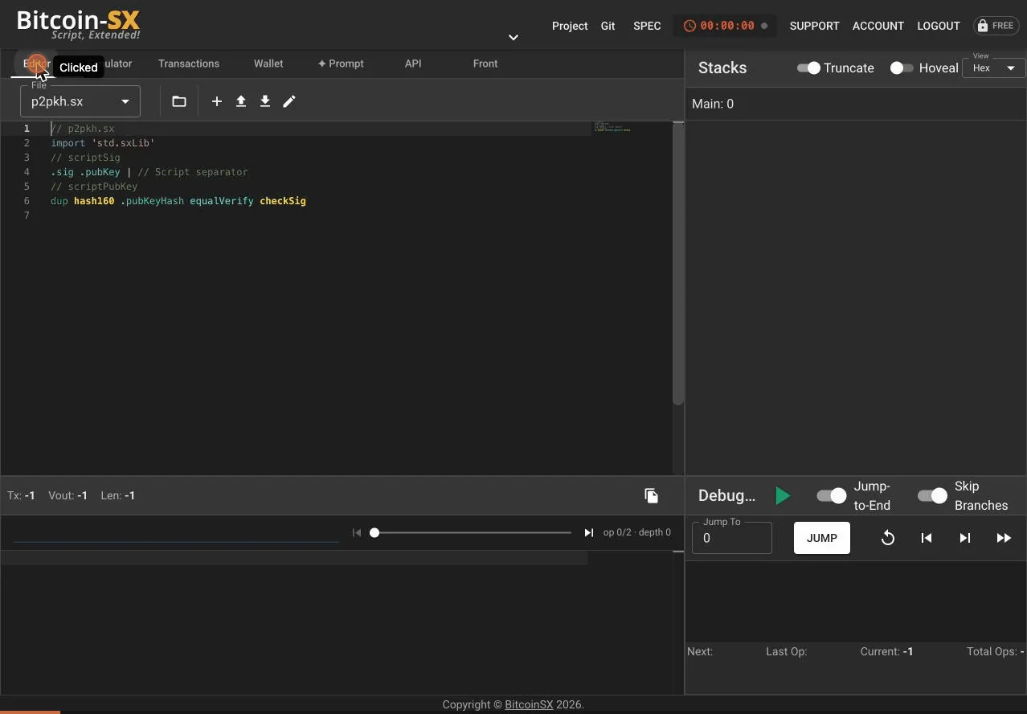1027x714 pixels.
Task: Click the Jump To input field
Action: click(x=732, y=538)
